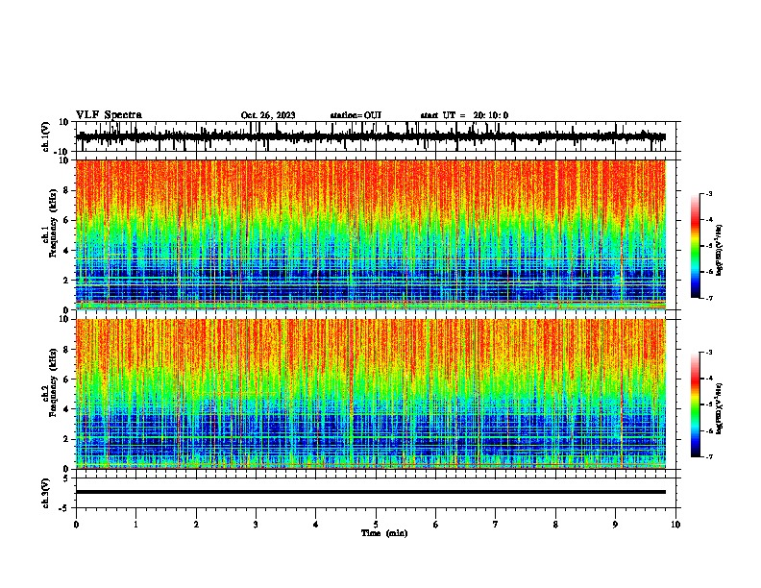
Task: Click the "VLF Spectra" plot title
Action: pyautogui.click(x=109, y=115)
